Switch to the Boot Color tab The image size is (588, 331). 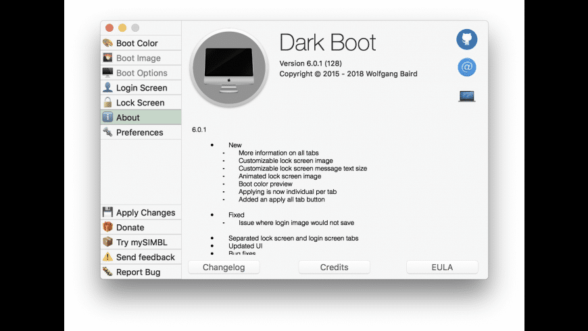coord(141,43)
